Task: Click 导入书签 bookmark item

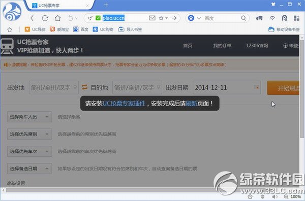Action: [x=130, y=29]
